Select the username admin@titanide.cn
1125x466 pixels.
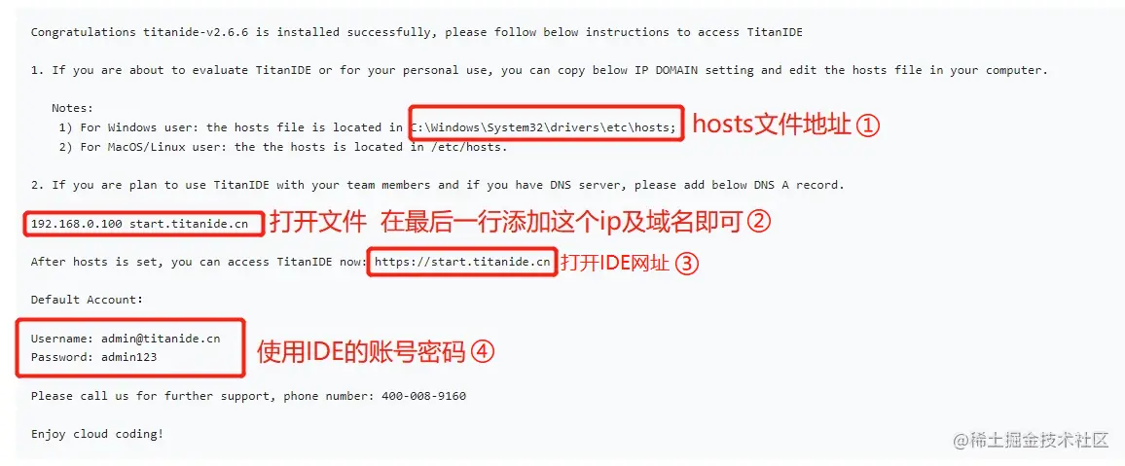(161, 338)
